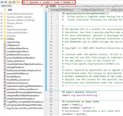This screenshot has height=116, width=123.
Task: Expand the Utilities folder
Action: point(2,39)
